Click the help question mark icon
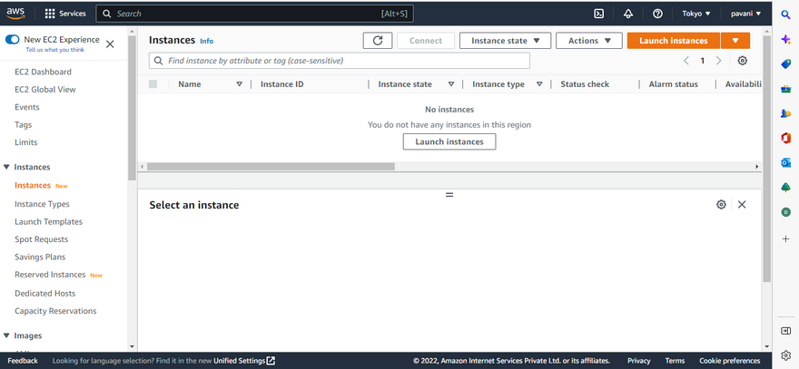799x369 pixels. click(657, 14)
